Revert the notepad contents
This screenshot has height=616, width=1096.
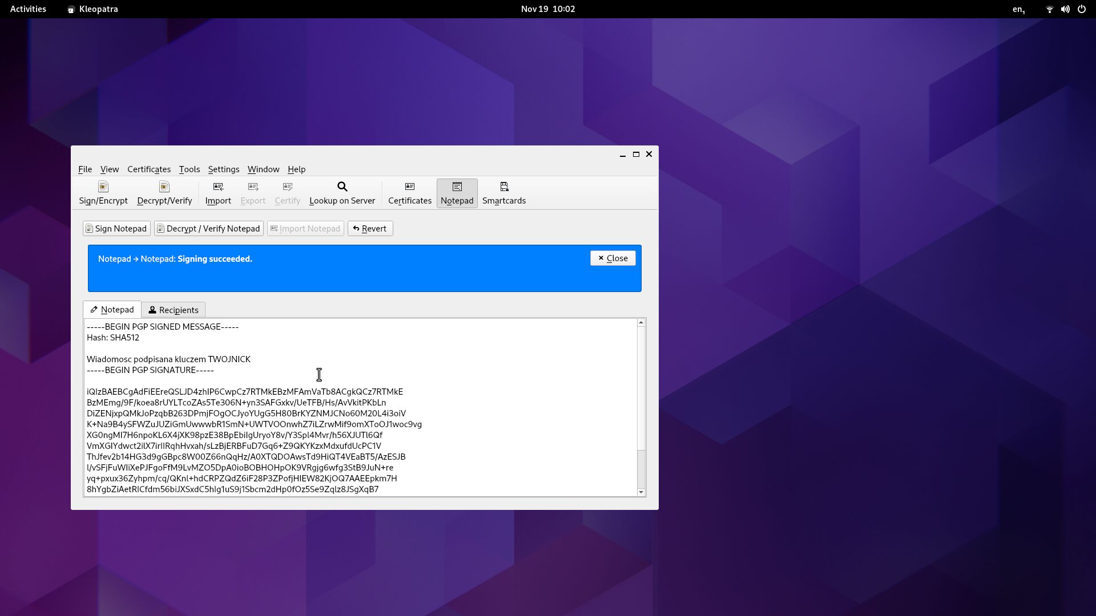(370, 229)
